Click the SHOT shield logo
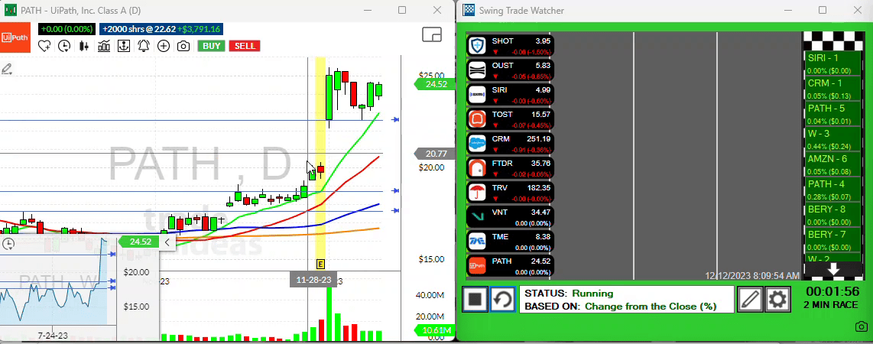Image resolution: width=873 pixels, height=344 pixels. 478,46
